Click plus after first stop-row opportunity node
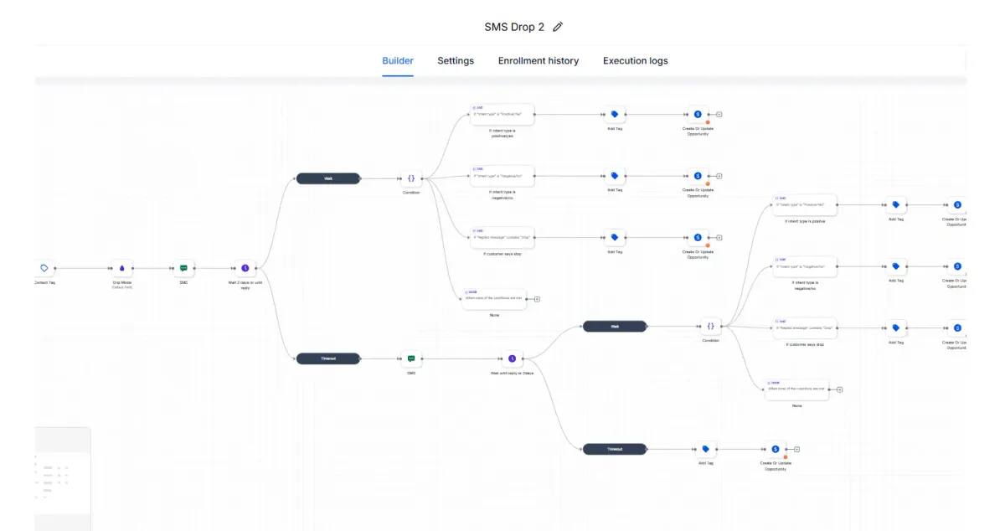This screenshot has width=1005, height=531. tap(719, 237)
